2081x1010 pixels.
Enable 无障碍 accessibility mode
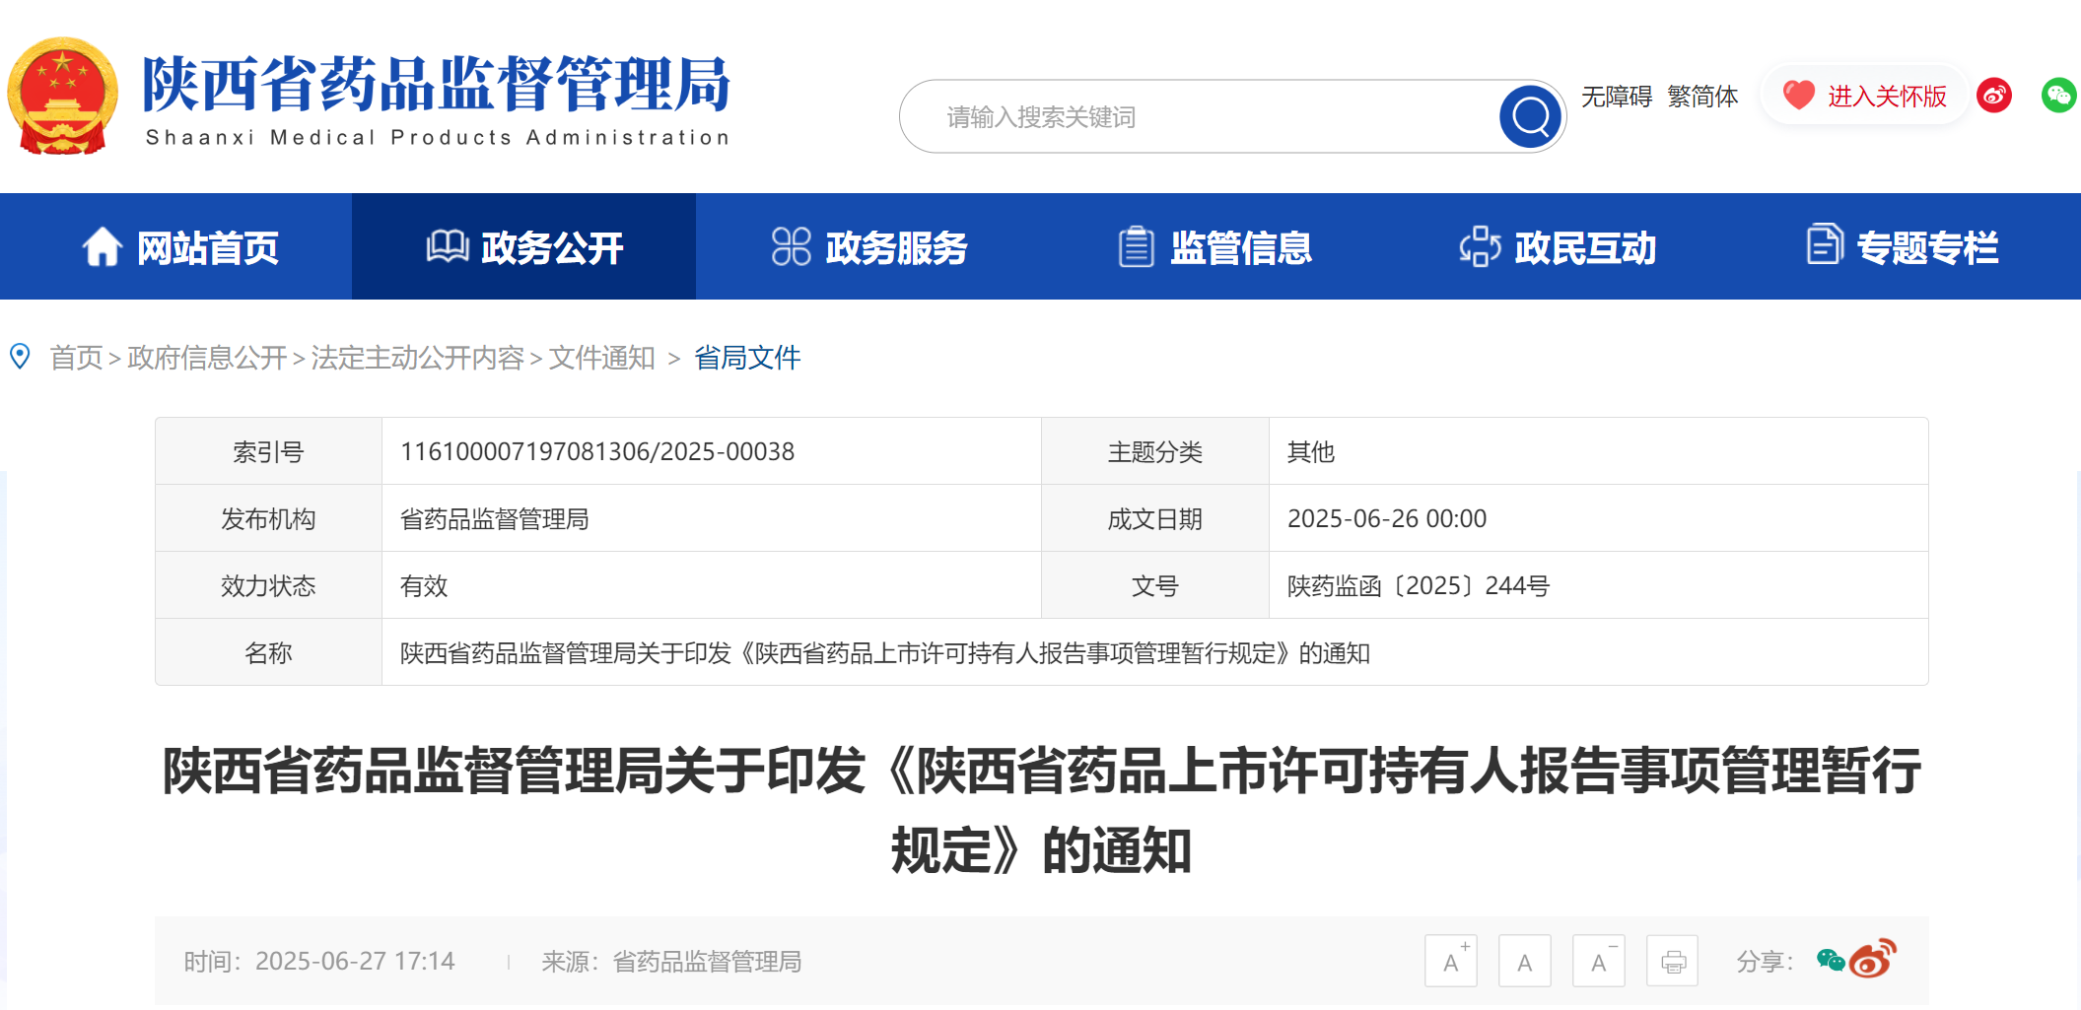coord(1617,97)
